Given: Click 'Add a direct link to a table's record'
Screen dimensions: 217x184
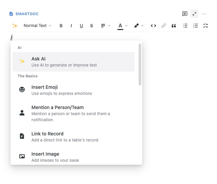Looking at the screenshot, I should pos(65,140).
